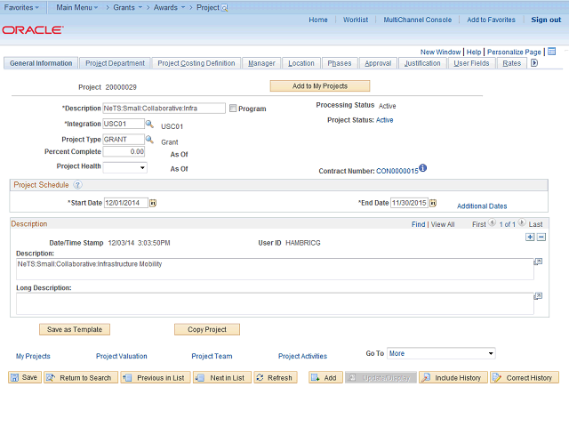The width and height of the screenshot is (569, 427).
Task: Click the Integration lookup magnifier icon
Action: [x=149, y=125]
